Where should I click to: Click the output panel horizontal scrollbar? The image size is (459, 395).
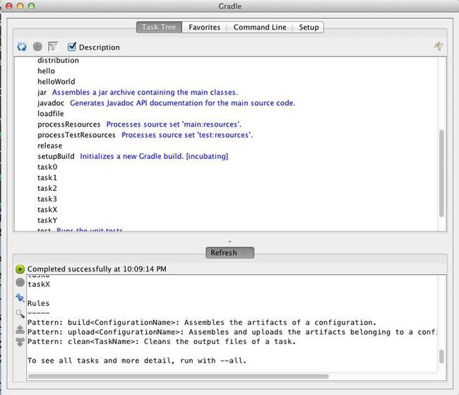click(x=178, y=376)
